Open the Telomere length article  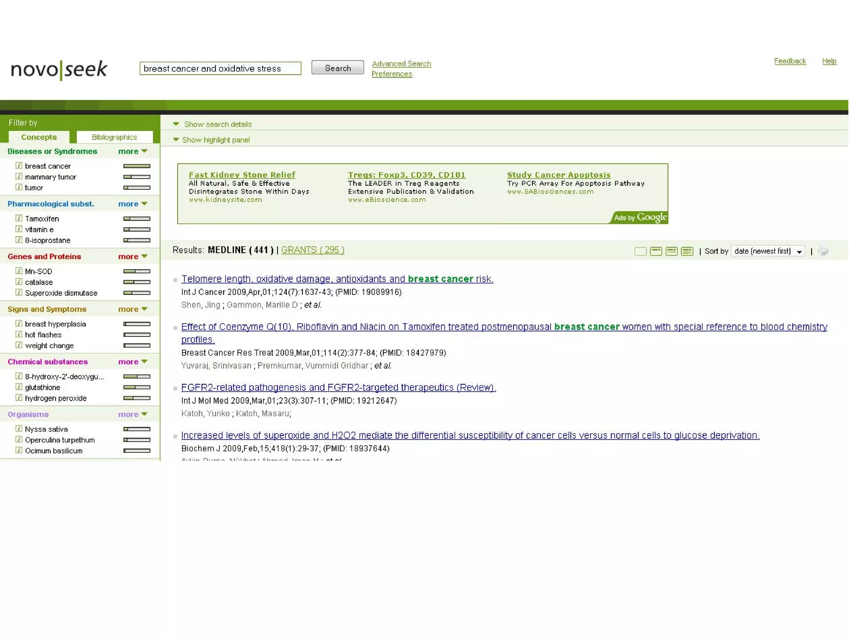337,279
